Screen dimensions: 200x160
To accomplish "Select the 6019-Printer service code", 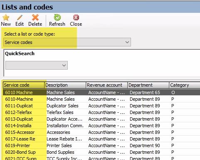I will coord(17,145).
